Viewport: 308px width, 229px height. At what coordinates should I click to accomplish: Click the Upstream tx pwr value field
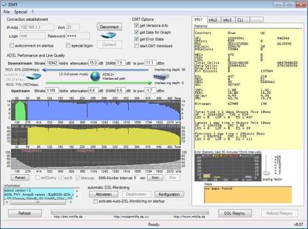point(150,90)
